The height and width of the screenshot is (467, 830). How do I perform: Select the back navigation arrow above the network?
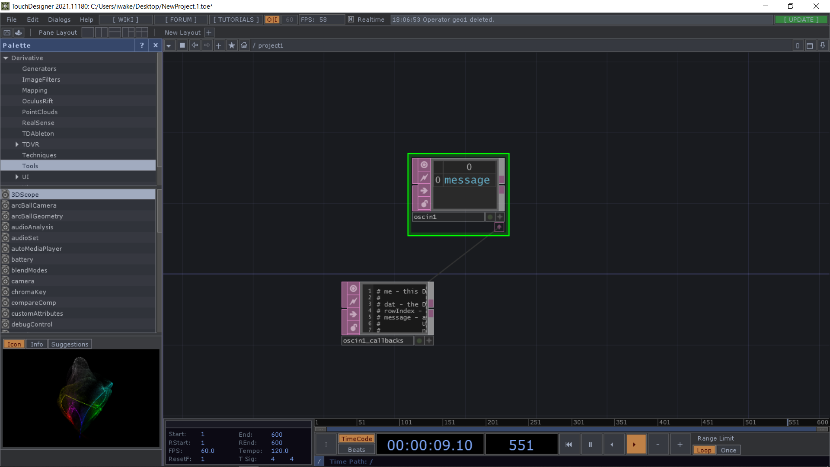(x=195, y=45)
